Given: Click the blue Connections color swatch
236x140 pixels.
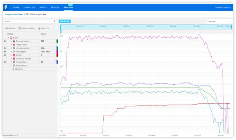Looking at the screenshot, I should [57, 62].
